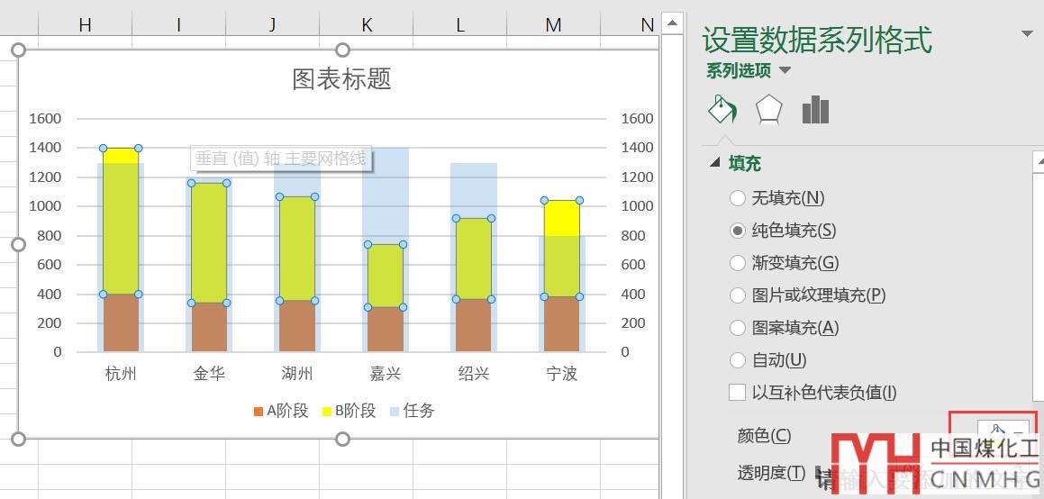Viewport: 1044px width, 499px height.
Task: Enable the 以互补色代表负值 checkbox
Action: click(x=738, y=393)
